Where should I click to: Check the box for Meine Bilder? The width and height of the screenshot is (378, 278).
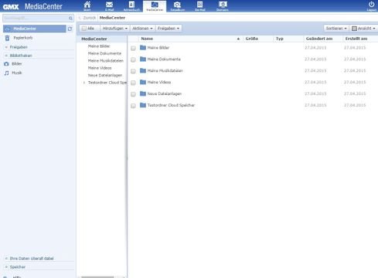pyautogui.click(x=133, y=48)
